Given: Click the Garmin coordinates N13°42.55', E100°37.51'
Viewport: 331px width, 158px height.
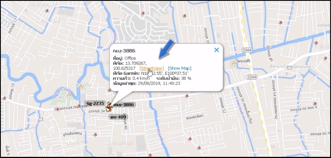Looking at the screenshot, I should pyautogui.click(x=164, y=73).
